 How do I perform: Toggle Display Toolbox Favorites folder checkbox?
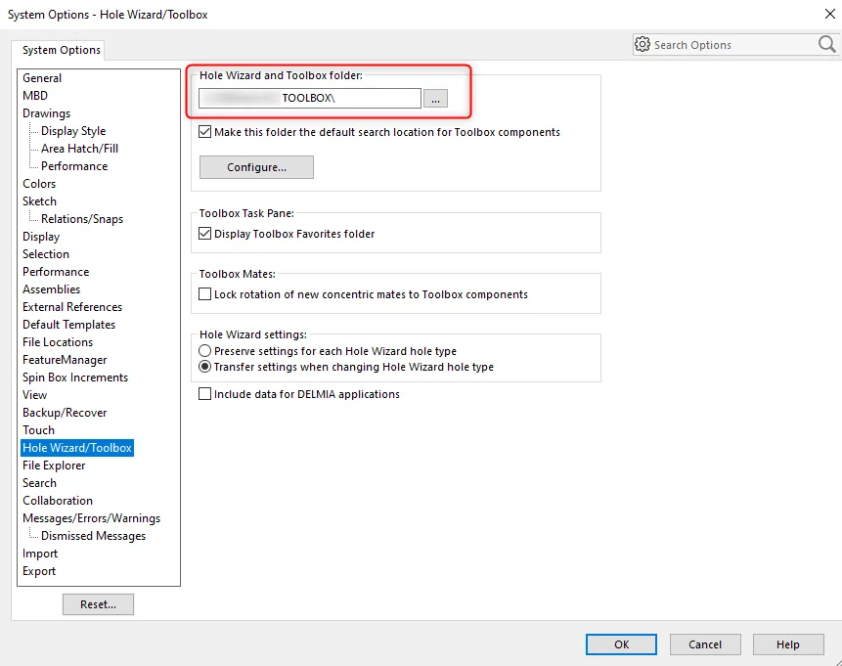[205, 233]
